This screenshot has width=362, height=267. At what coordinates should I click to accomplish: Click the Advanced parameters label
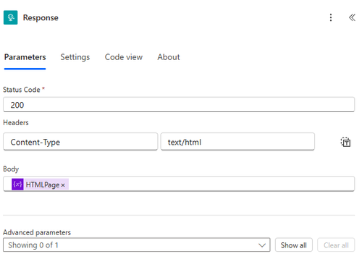(37, 232)
